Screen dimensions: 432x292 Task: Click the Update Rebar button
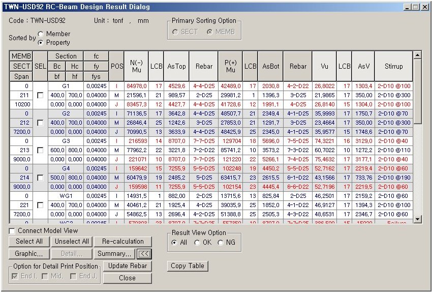coord(128,266)
